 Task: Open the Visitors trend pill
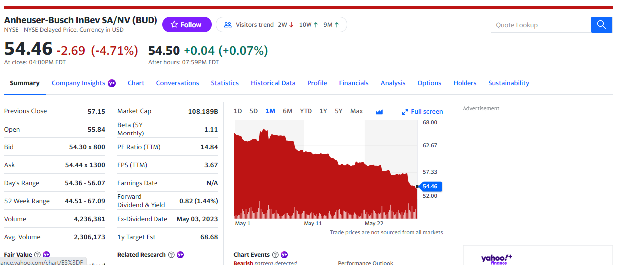click(282, 25)
